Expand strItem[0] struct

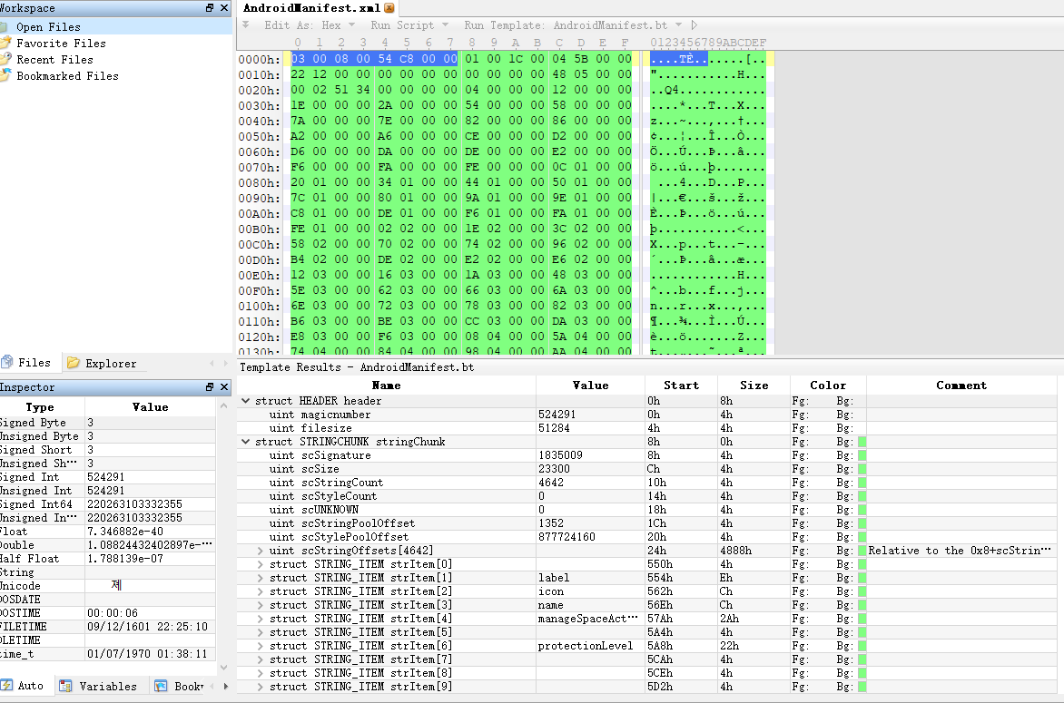click(260, 564)
